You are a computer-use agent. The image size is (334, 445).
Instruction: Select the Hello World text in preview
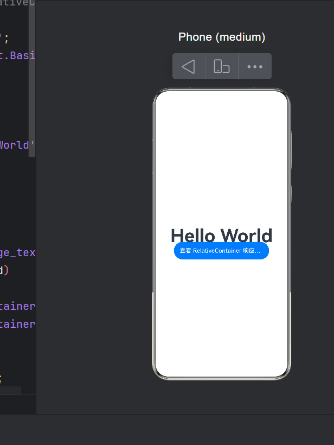(221, 236)
